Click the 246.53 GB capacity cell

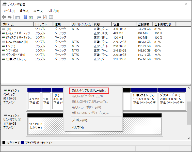coord(120,50)
